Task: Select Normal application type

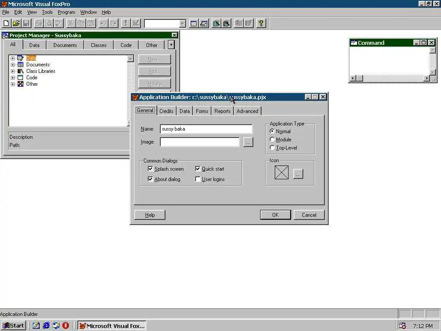Action: 272,131
